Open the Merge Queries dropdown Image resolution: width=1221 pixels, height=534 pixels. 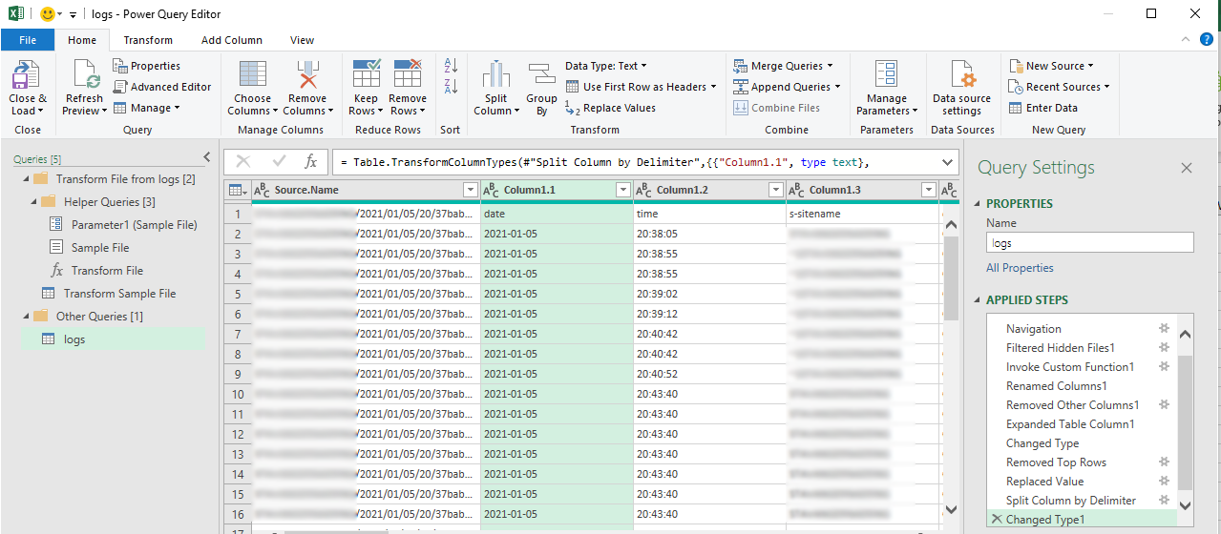coord(783,66)
